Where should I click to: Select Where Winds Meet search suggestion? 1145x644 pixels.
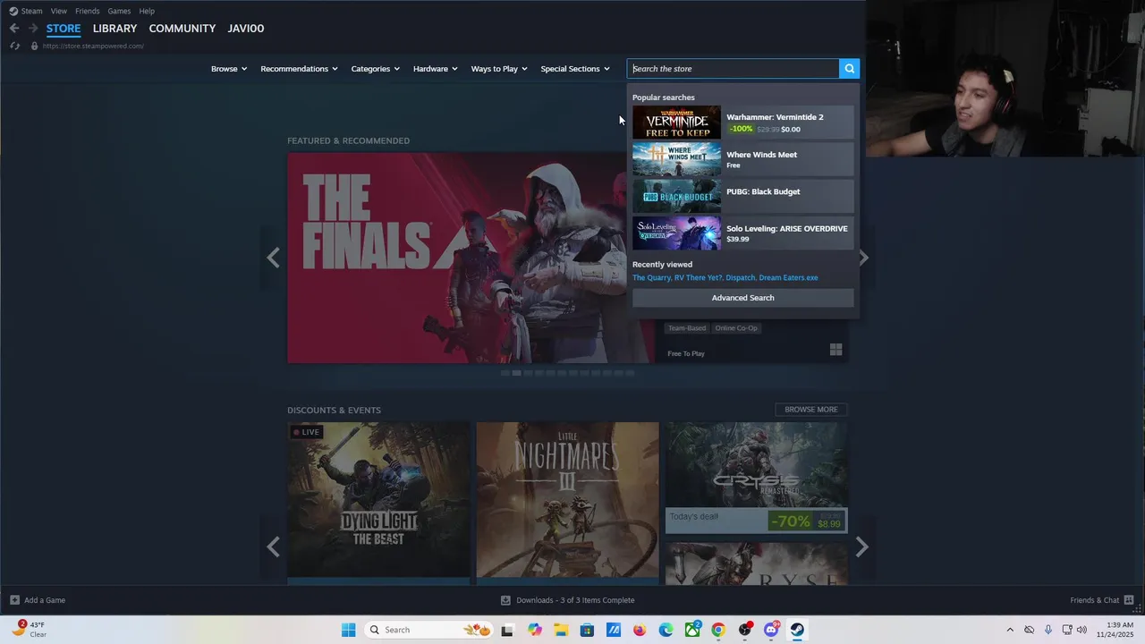743,159
